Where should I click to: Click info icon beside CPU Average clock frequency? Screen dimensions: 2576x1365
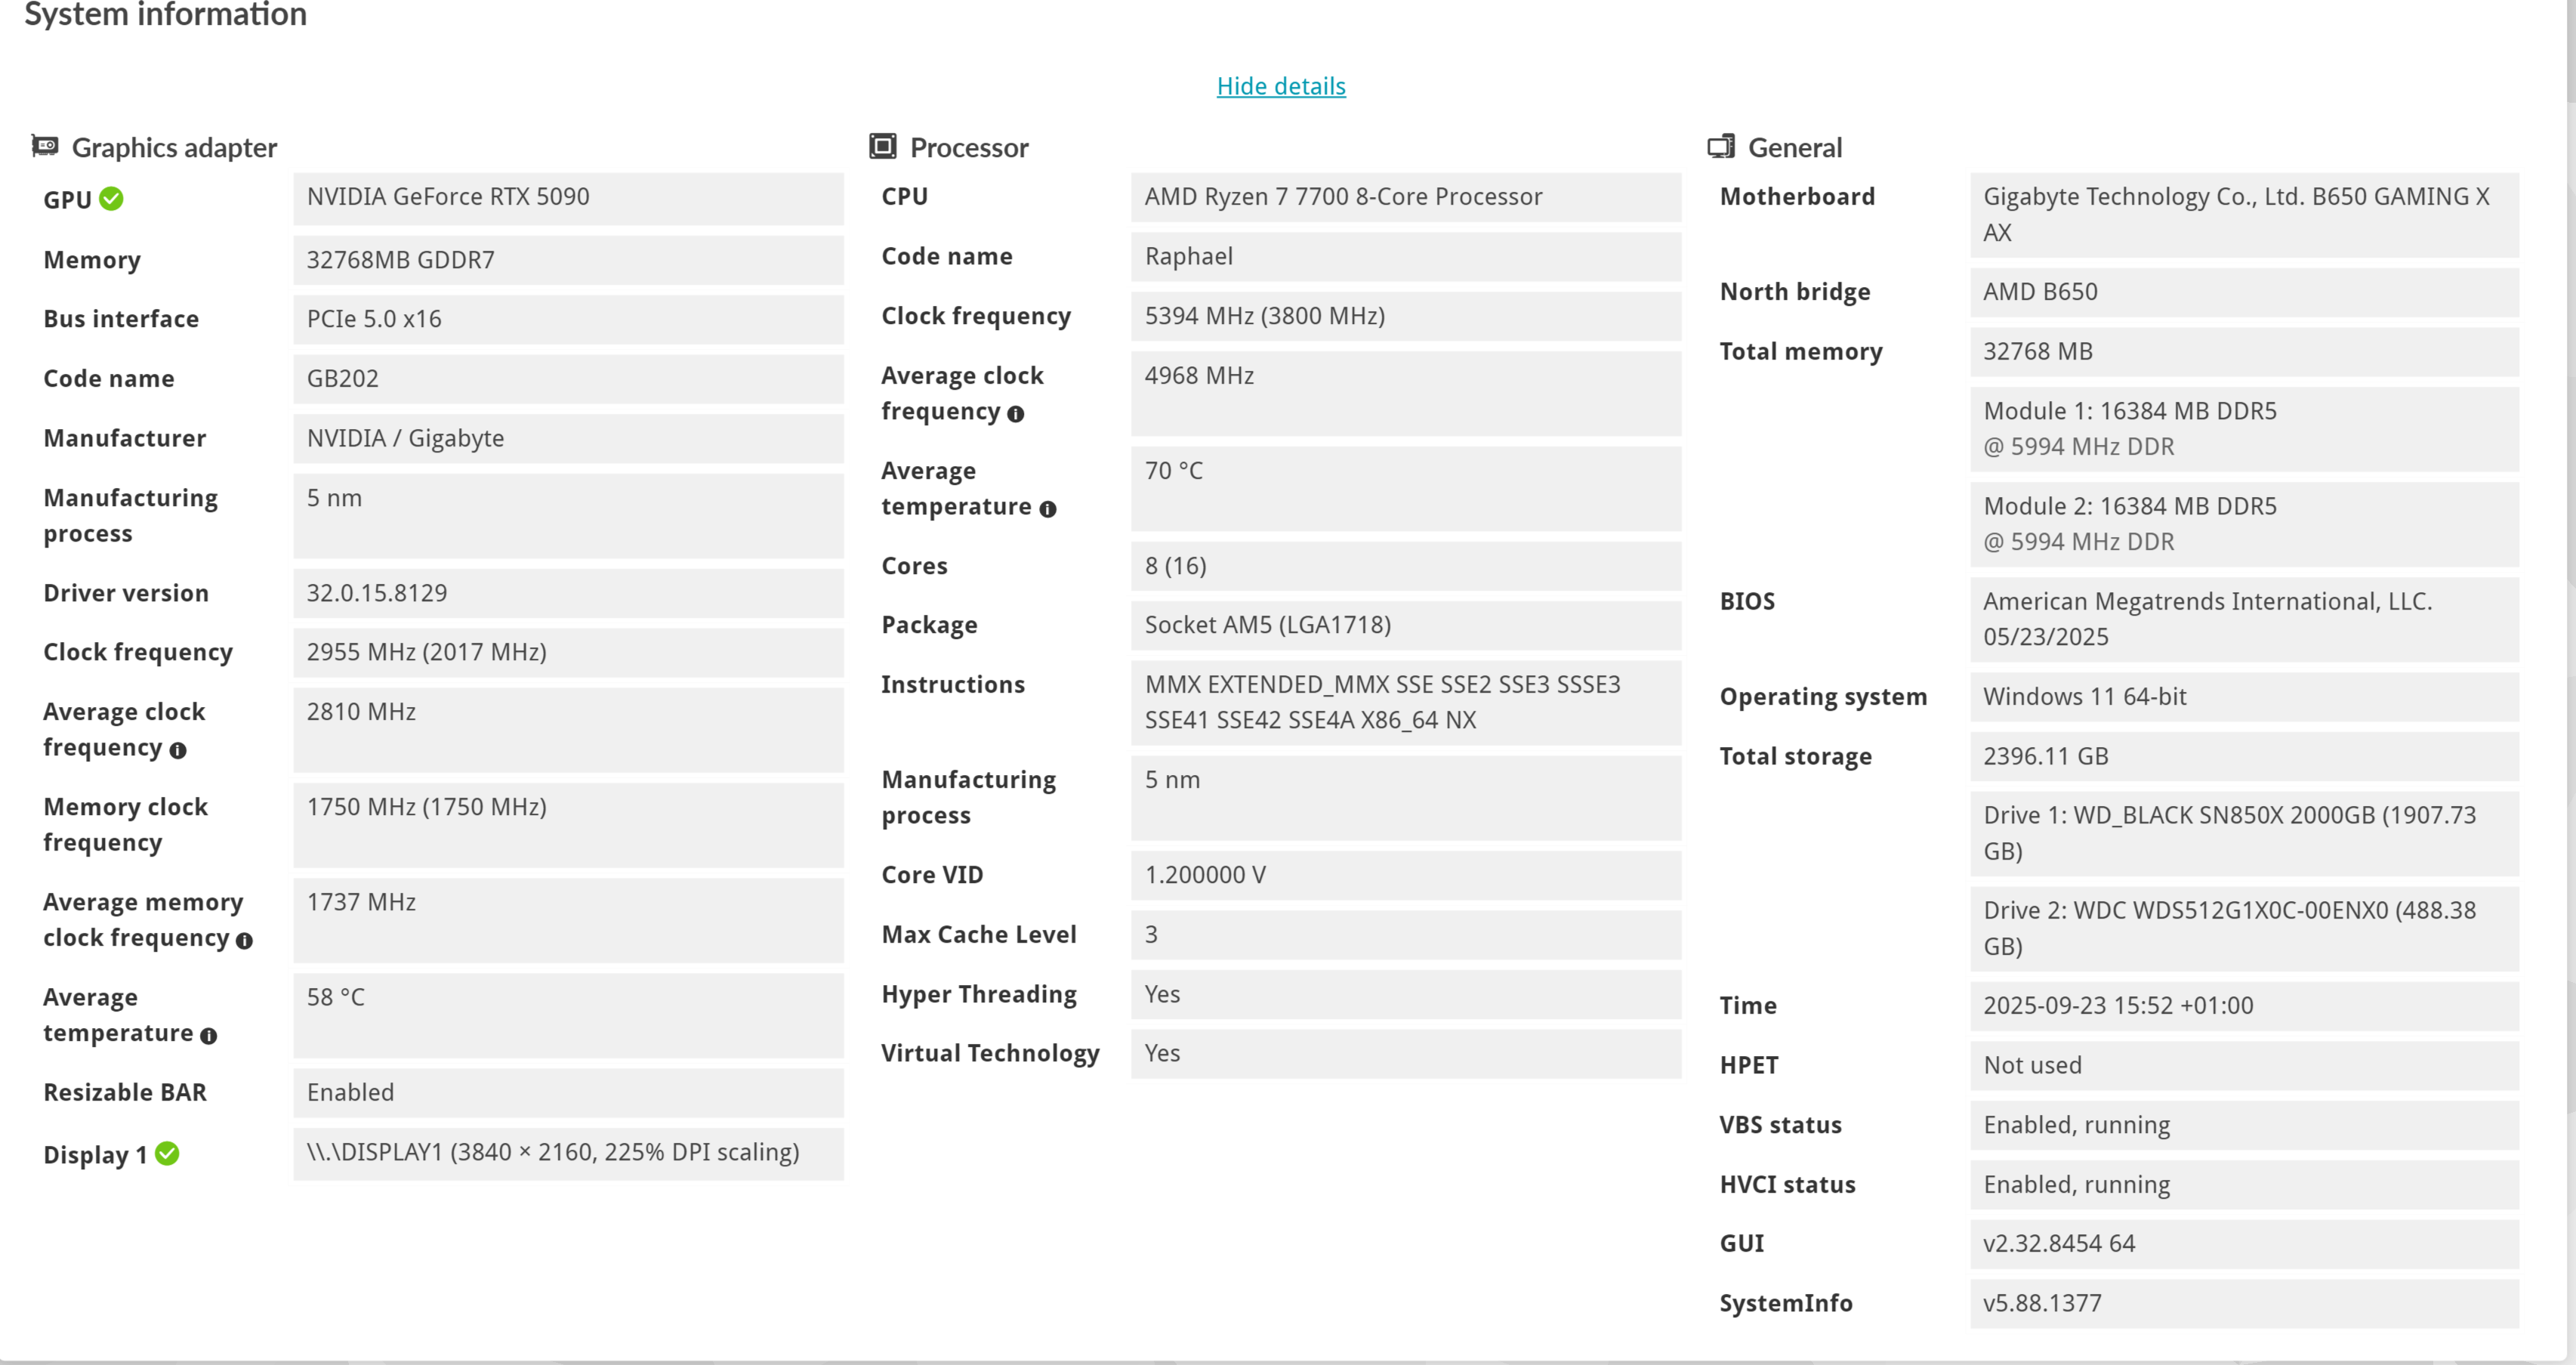point(1016,414)
